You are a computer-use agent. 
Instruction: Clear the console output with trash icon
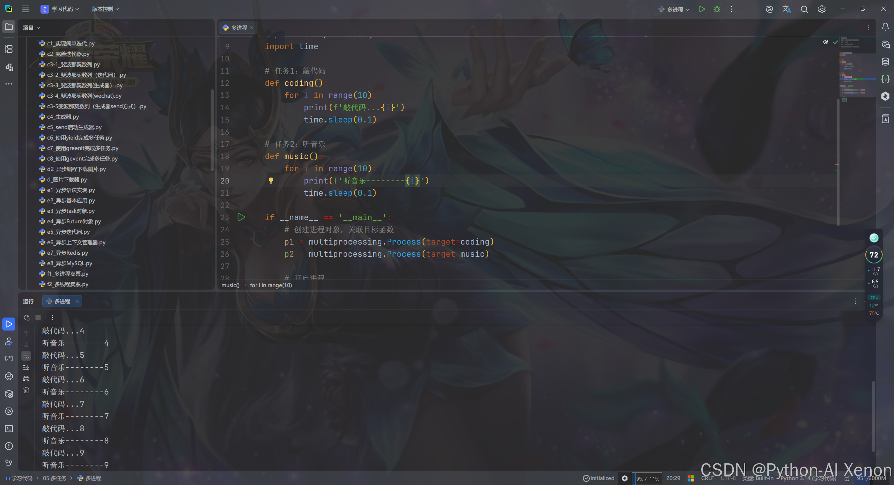[x=26, y=390]
